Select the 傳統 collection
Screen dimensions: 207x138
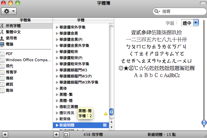[x=26, y=78]
